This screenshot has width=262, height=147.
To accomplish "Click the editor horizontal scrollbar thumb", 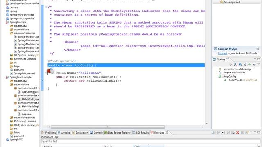I will click(108, 127).
